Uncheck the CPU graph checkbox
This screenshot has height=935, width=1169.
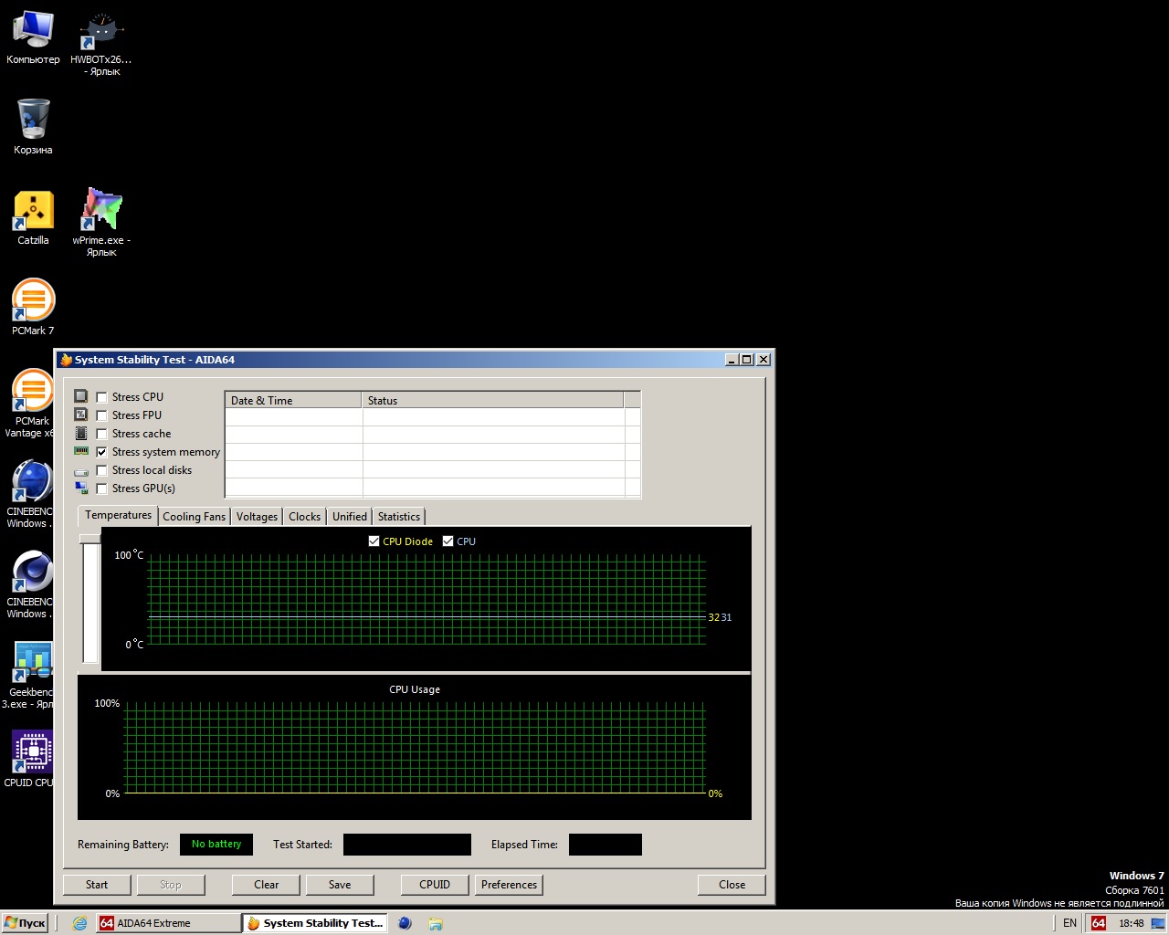448,541
